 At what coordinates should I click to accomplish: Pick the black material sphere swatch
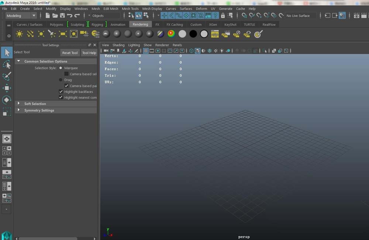tap(193, 34)
